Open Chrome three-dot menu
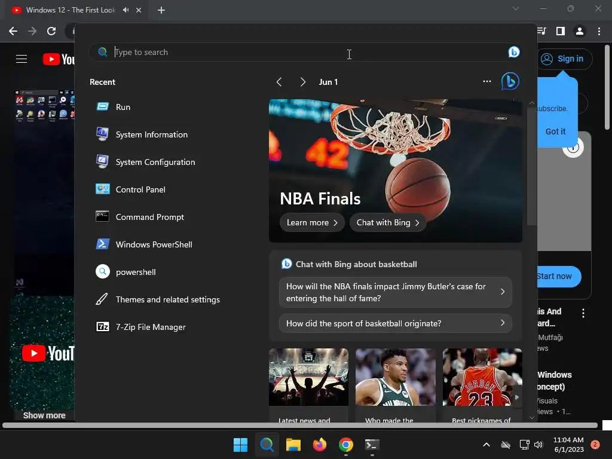Screen dimensions: 612x459 coord(599,31)
